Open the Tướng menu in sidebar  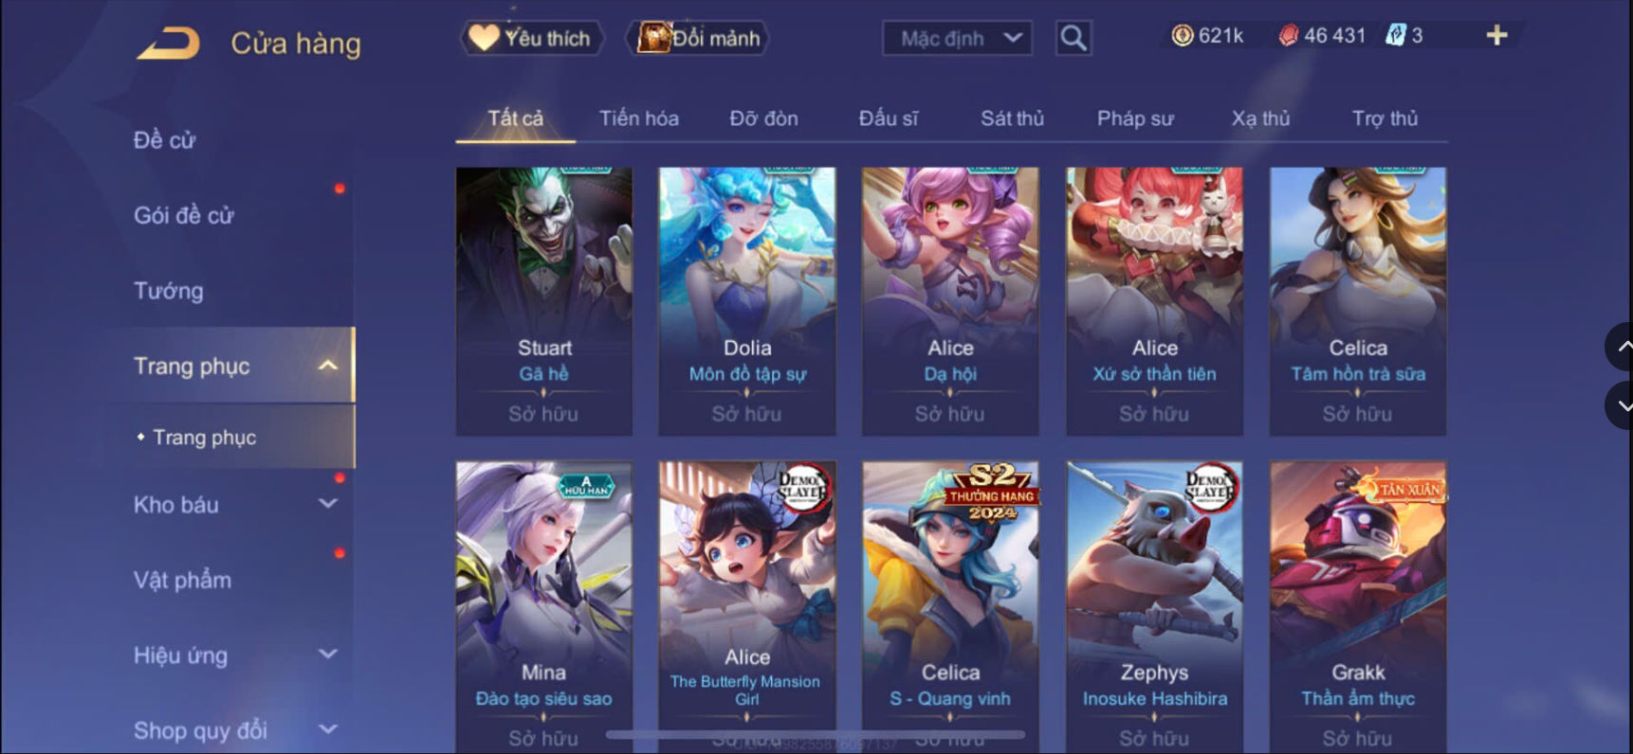pos(169,291)
